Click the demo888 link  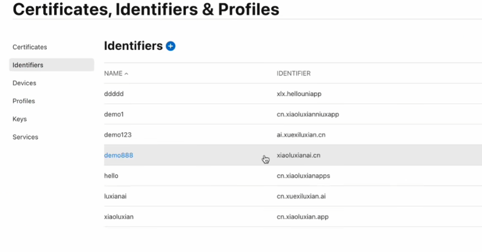click(118, 155)
